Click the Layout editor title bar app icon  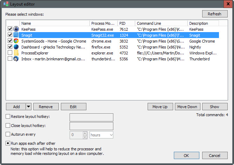pos(6,4)
